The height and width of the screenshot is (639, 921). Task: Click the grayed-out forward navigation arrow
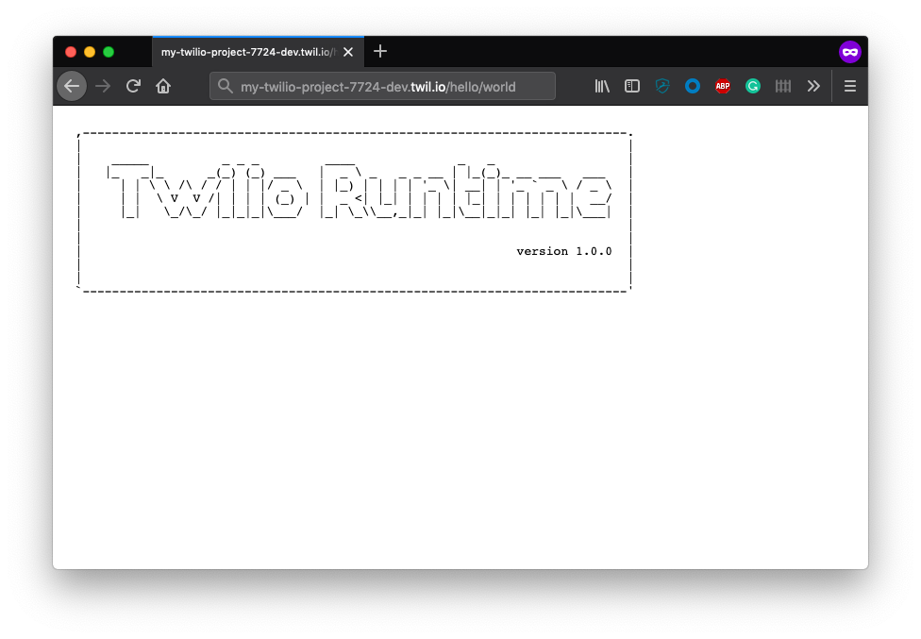click(103, 86)
